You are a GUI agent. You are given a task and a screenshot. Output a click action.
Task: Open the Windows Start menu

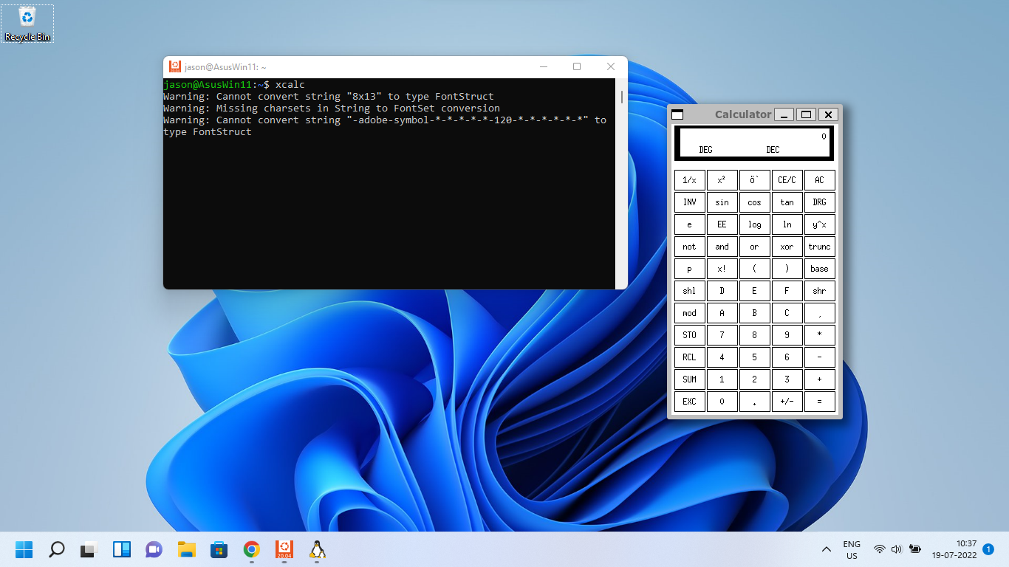[x=24, y=549]
